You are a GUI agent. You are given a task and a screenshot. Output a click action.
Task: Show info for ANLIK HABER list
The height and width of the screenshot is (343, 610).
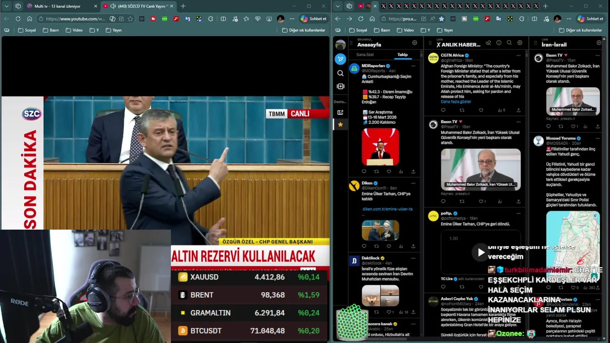coord(498,43)
